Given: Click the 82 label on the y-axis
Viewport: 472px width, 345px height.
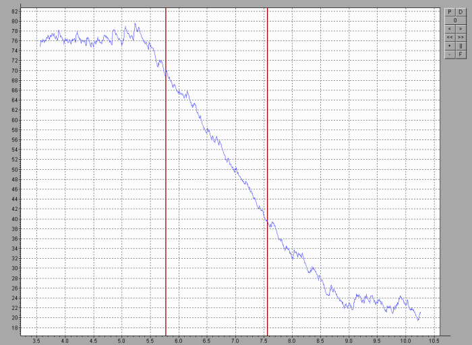Looking at the screenshot, I should click(x=14, y=11).
